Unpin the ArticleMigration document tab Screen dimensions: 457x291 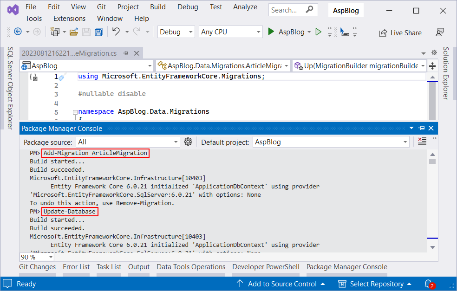125,53
